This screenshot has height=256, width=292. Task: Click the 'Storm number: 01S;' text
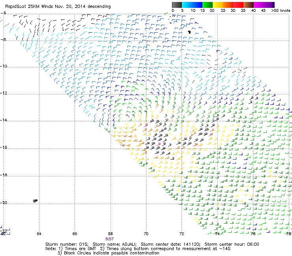[x=67, y=244]
